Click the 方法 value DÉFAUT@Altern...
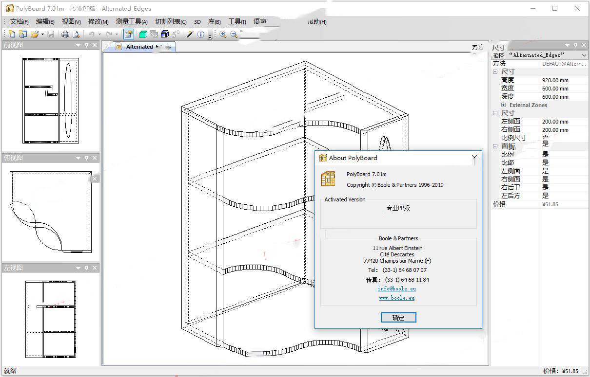 [565, 63]
